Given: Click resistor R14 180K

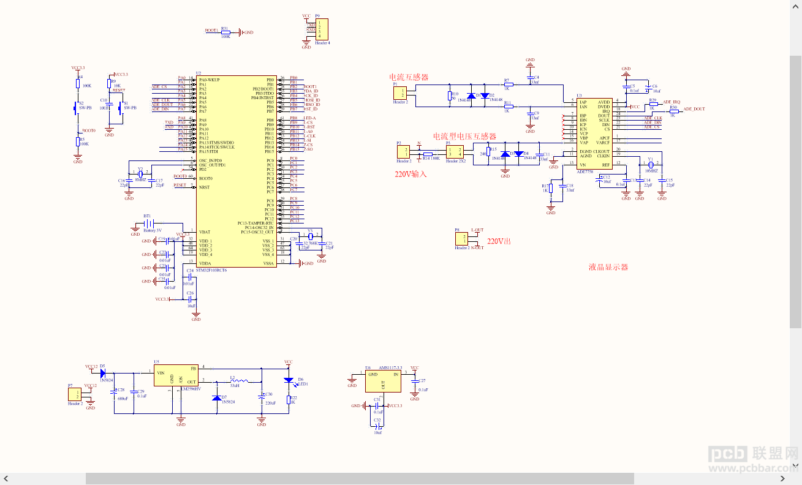Looking at the screenshot, I should tap(428, 154).
